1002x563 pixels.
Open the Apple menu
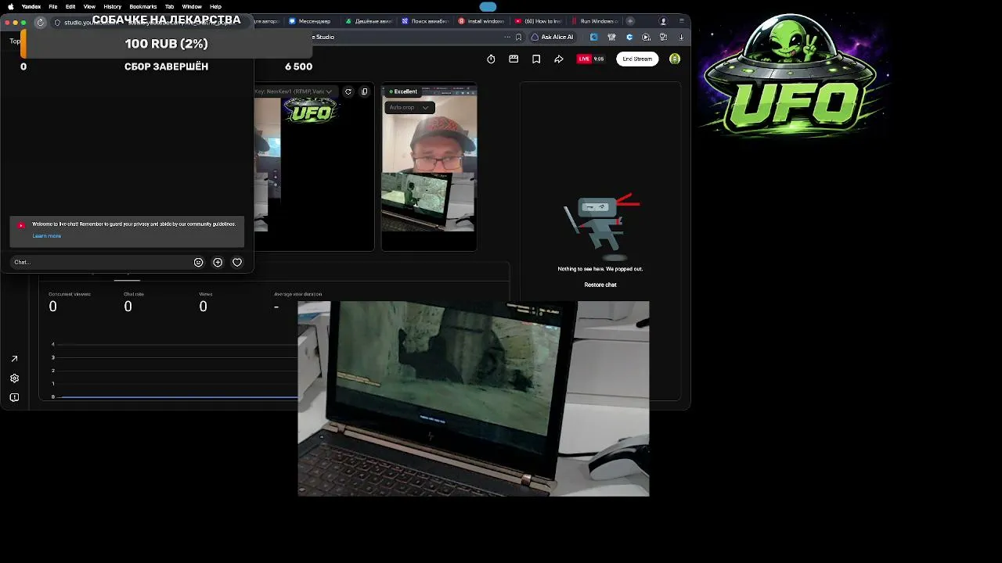[11, 6]
